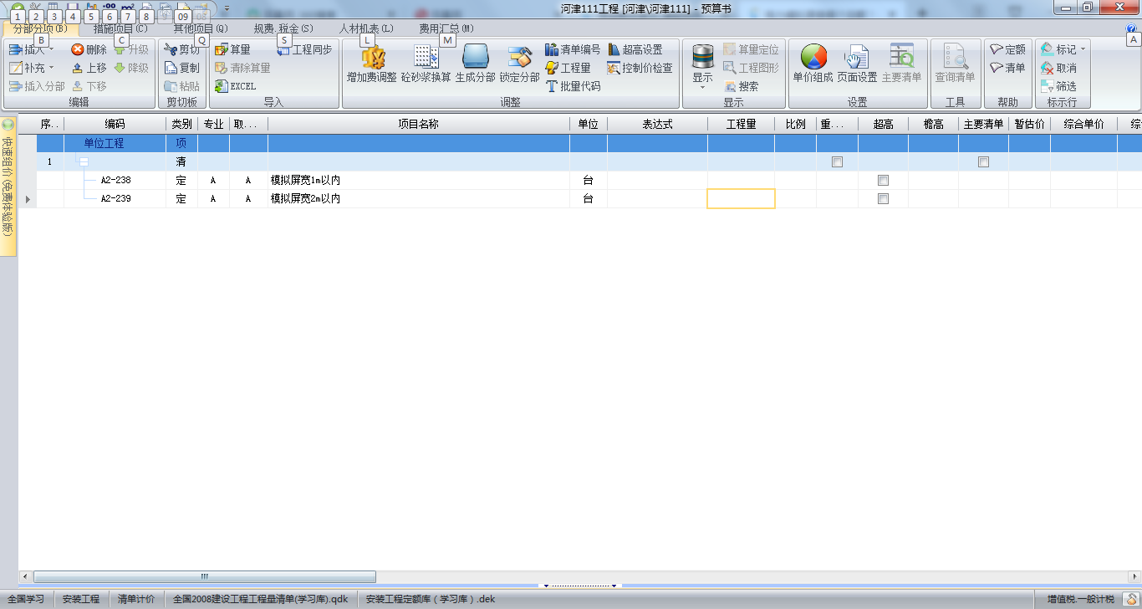Open the help question mark icon
This screenshot has width=1142, height=609.
(1132, 28)
